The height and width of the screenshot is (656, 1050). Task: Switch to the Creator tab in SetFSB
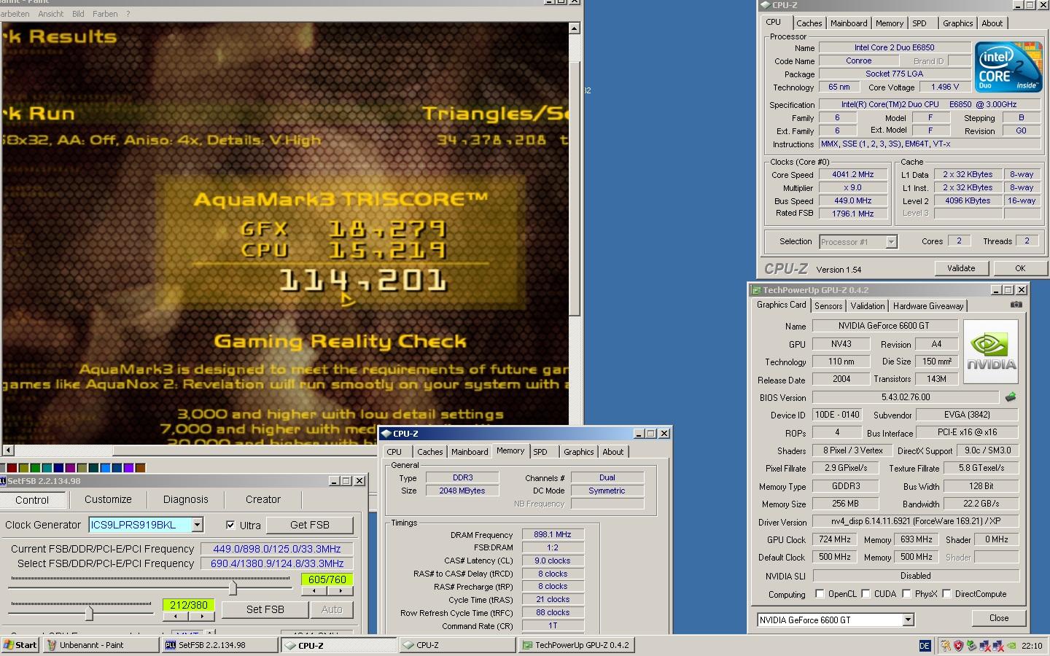(x=263, y=500)
